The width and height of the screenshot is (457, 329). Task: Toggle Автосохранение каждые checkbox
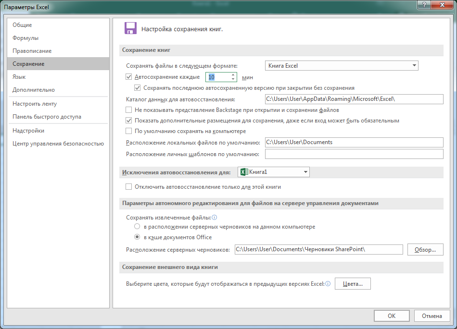point(128,77)
